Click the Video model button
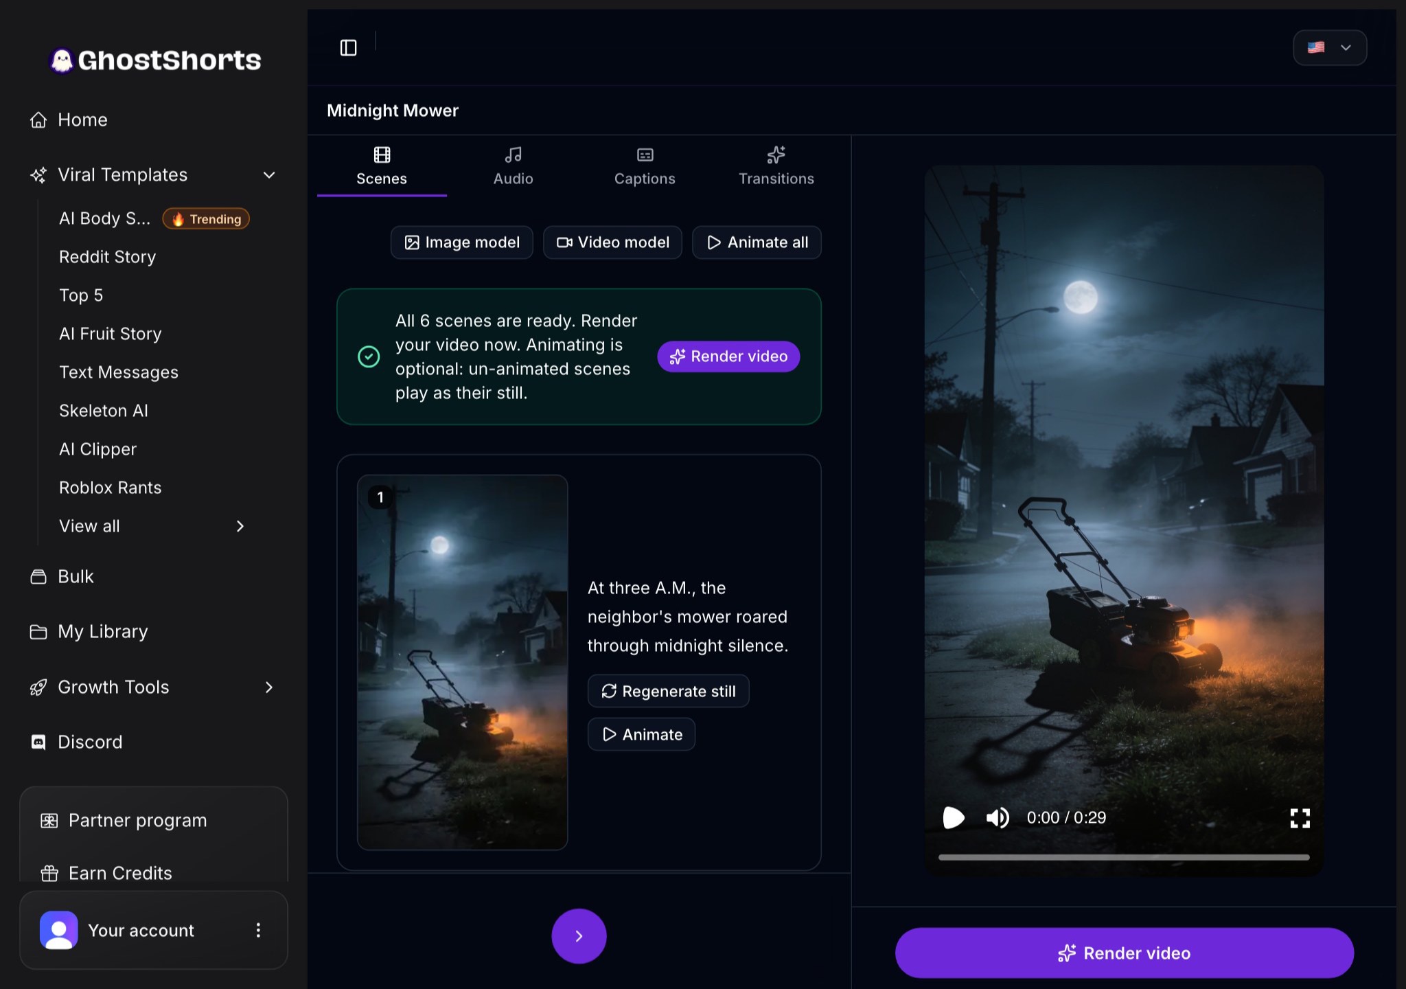The height and width of the screenshot is (989, 1406). point(612,242)
